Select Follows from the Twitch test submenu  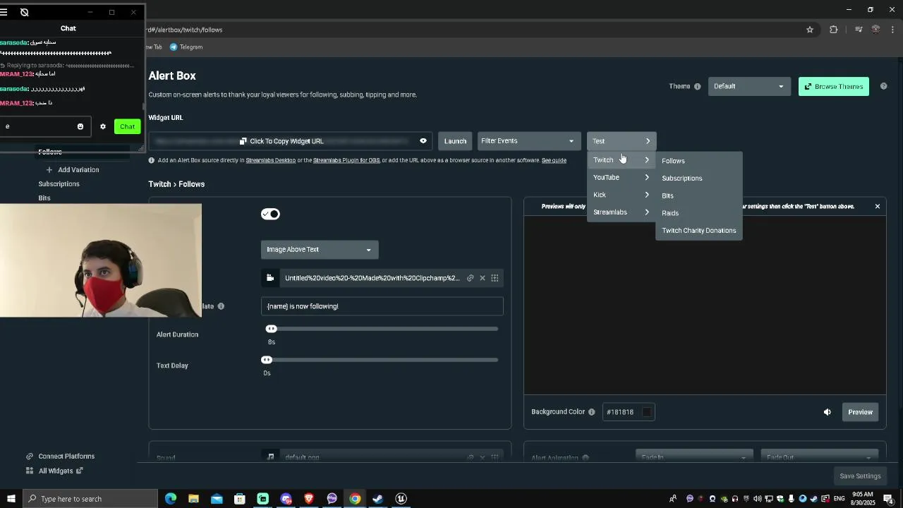coord(673,161)
